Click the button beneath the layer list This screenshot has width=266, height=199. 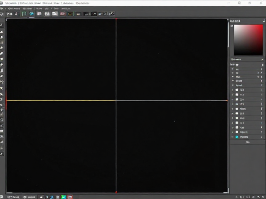248,142
